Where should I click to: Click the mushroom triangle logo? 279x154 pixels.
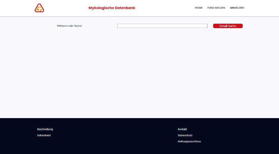coord(39,8)
